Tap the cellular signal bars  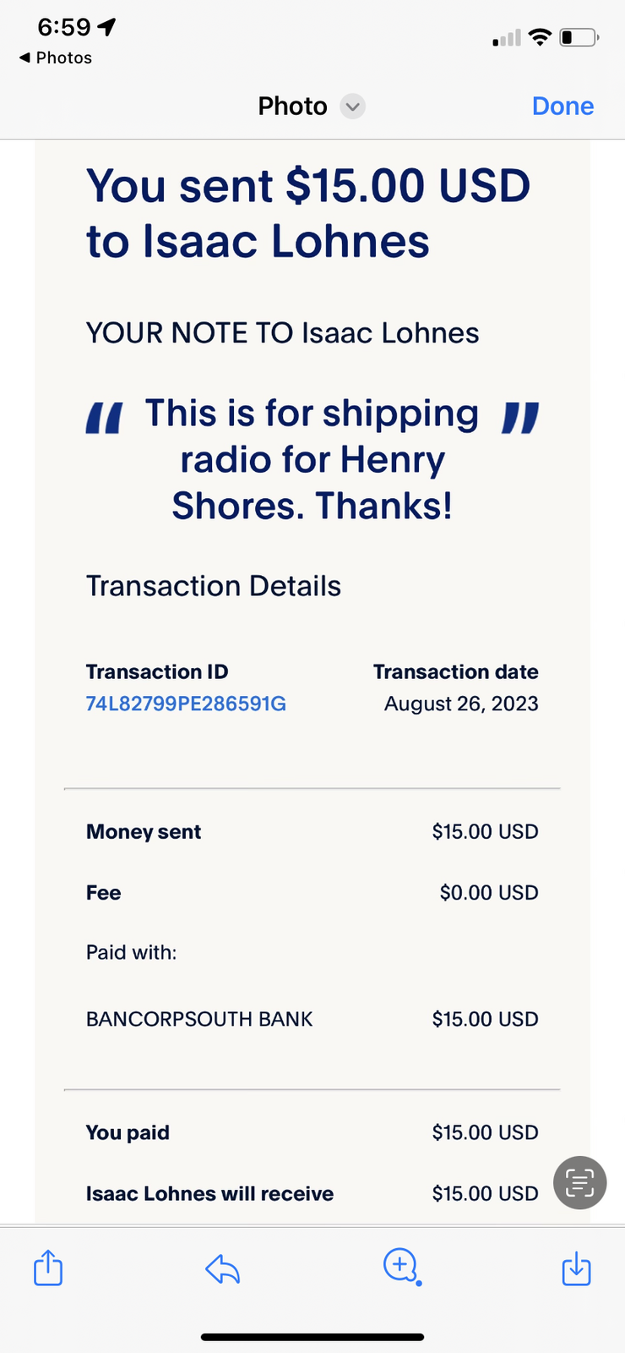point(507,39)
